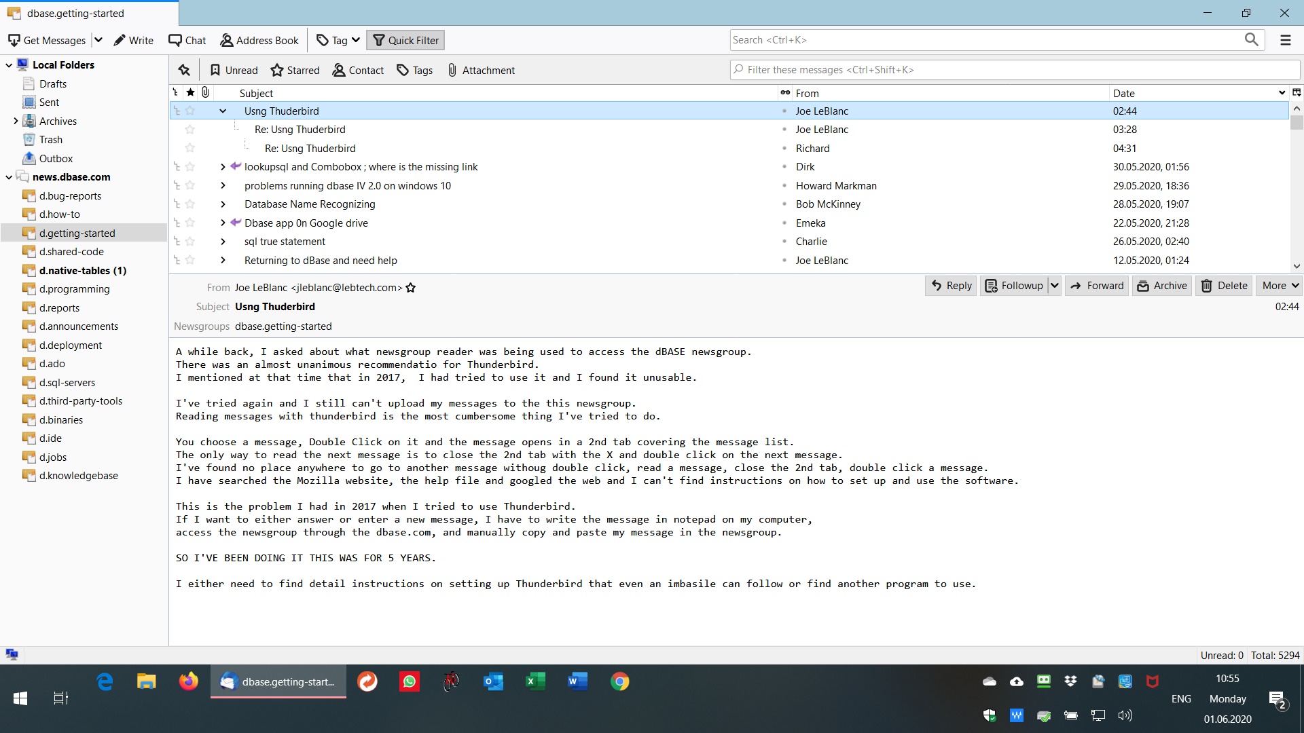This screenshot has width=1304, height=733.
Task: Open the Get Messages dropdown arrow
Action: pos(98,40)
